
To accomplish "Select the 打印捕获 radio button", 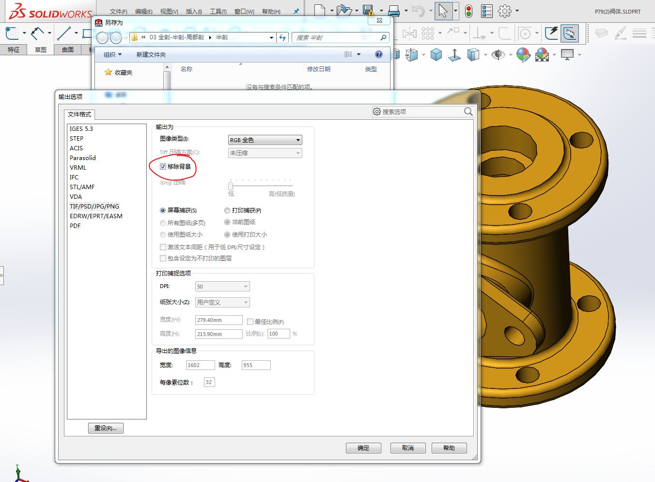I will (227, 210).
